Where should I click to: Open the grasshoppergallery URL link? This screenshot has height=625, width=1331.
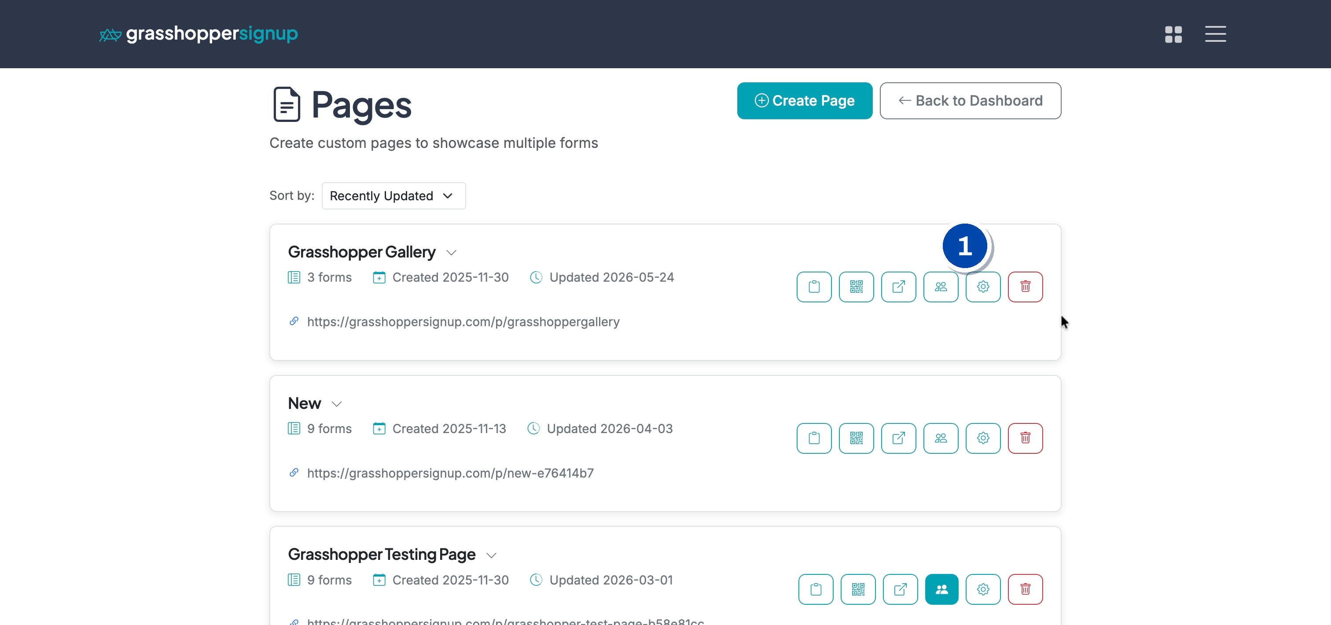[463, 322]
